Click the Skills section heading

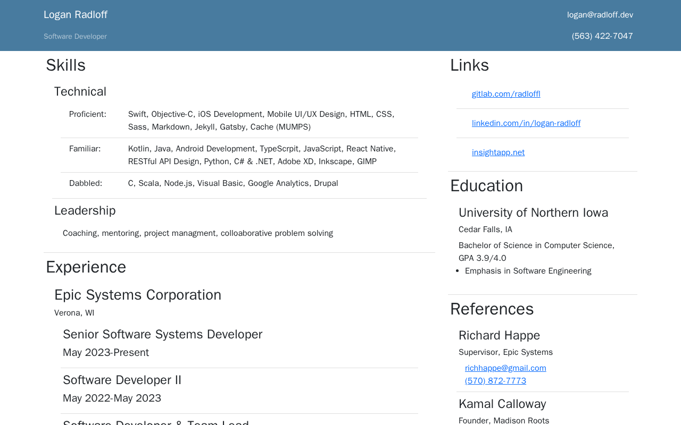coord(65,65)
